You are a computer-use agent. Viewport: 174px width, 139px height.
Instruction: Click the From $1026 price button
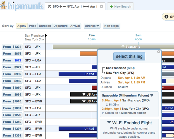pyautogui.click(x=12, y=101)
